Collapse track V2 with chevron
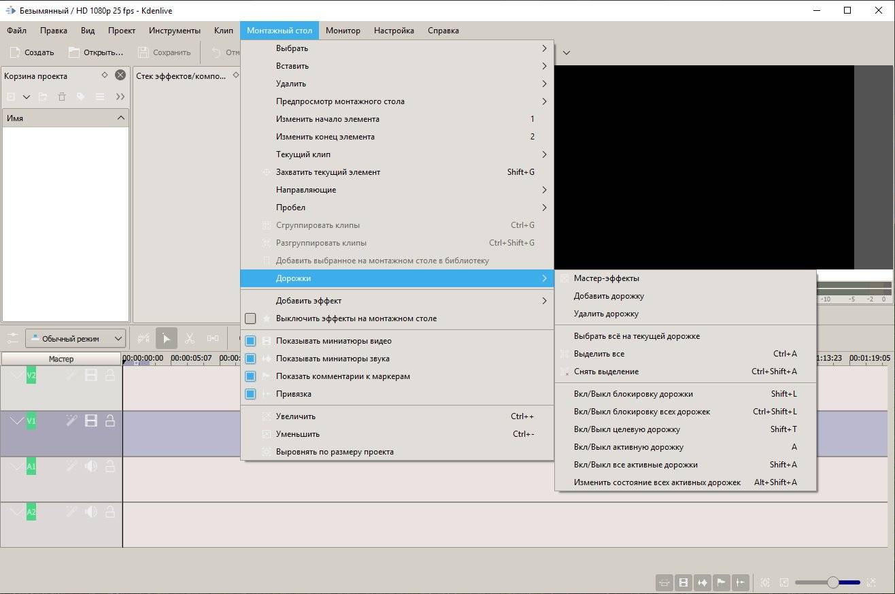895x594 pixels. click(16, 375)
